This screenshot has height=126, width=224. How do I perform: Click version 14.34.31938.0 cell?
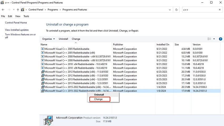click(x=200, y=87)
